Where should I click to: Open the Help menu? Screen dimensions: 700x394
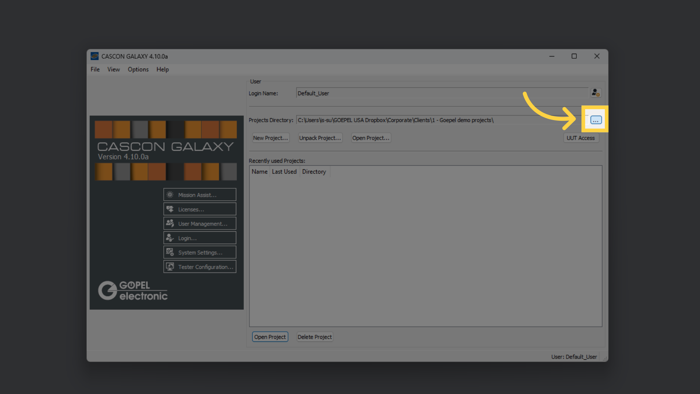pyautogui.click(x=163, y=69)
